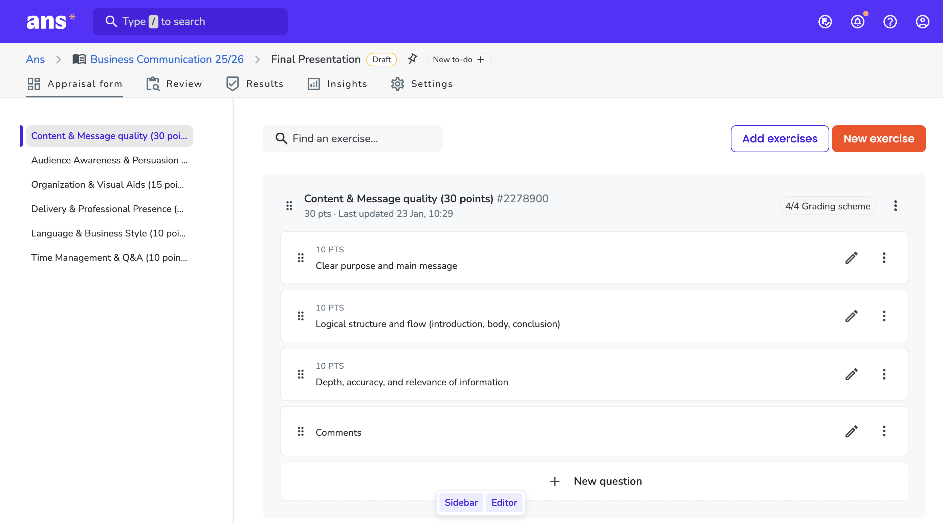
Task: Open the Insights tab
Action: [337, 84]
